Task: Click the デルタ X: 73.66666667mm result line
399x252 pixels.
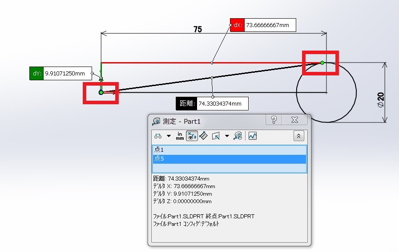Action: [x=184, y=186]
